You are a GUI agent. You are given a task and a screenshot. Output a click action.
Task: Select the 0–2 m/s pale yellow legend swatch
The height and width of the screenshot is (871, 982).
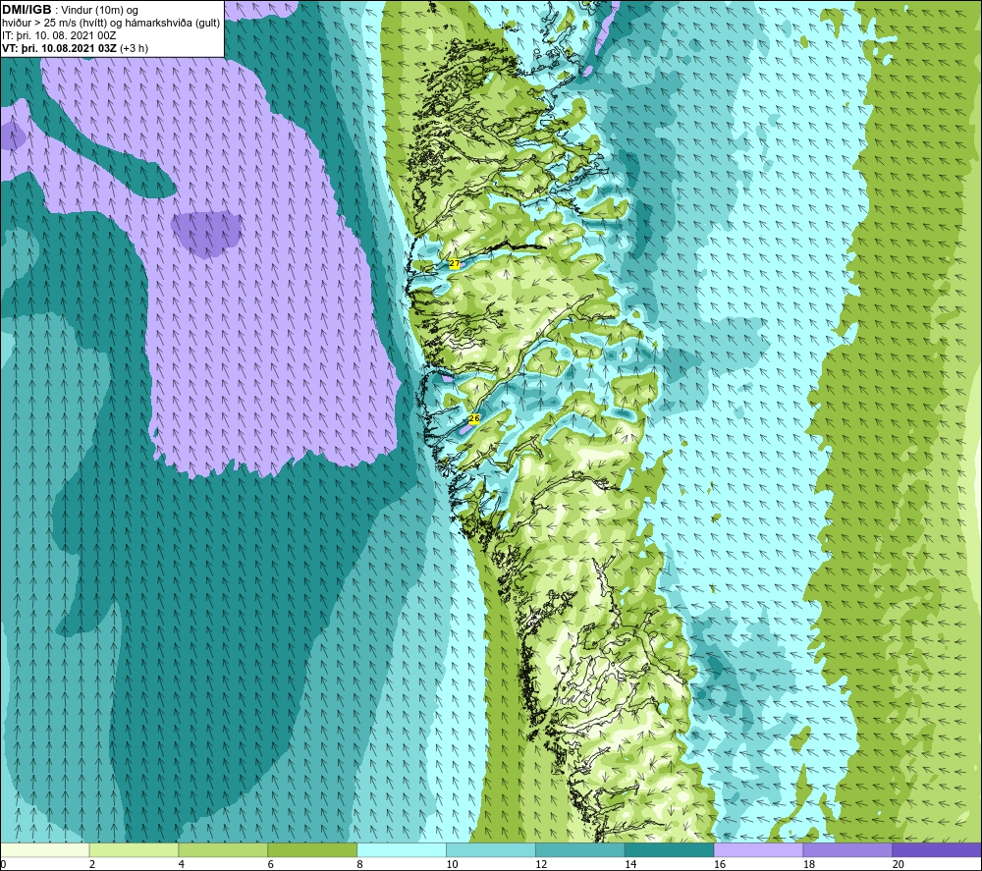[45, 849]
